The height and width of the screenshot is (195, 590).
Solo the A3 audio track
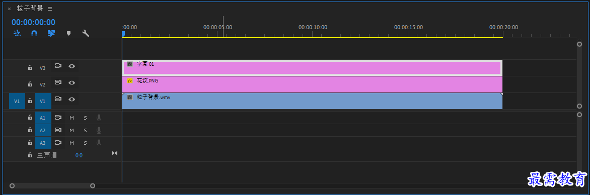coord(86,143)
